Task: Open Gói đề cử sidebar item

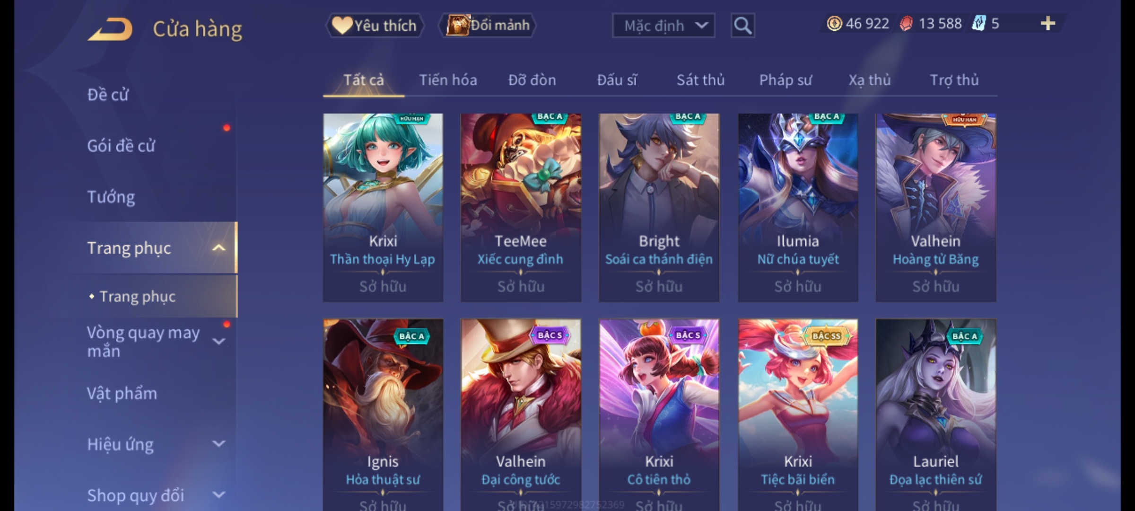Action: [x=121, y=146]
